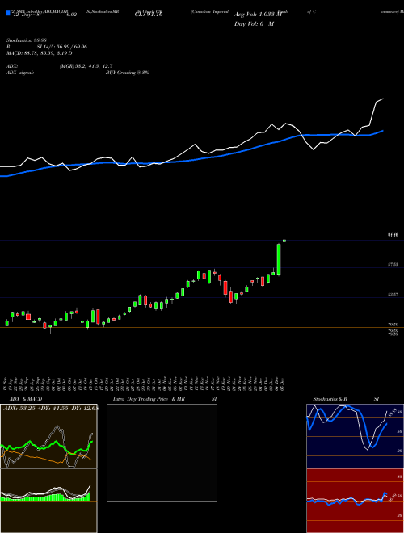Viewport: 404px width, 533px height.
Task: Click the 'BUY Growing @ 3%' signal text
Action: coord(127,73)
